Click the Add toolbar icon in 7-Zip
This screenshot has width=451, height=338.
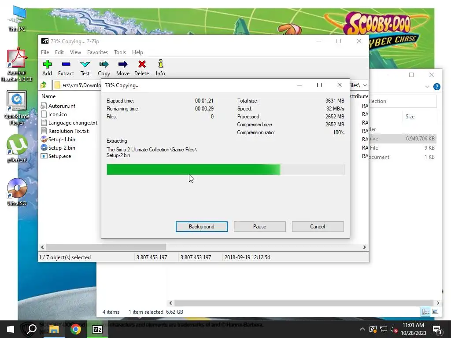(x=47, y=68)
